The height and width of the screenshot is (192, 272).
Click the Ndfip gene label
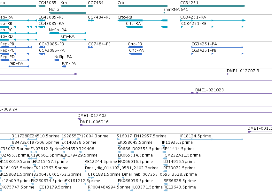[x=54, y=9]
